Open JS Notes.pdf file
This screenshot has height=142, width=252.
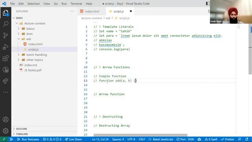(33, 70)
